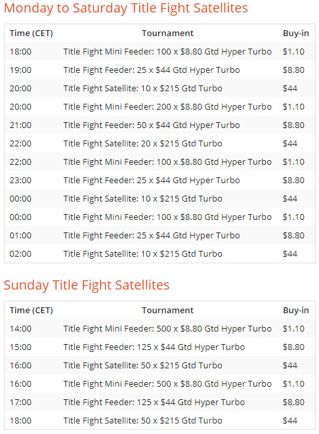Select the 22:00 Satellite 20 x $215 row

(159, 143)
